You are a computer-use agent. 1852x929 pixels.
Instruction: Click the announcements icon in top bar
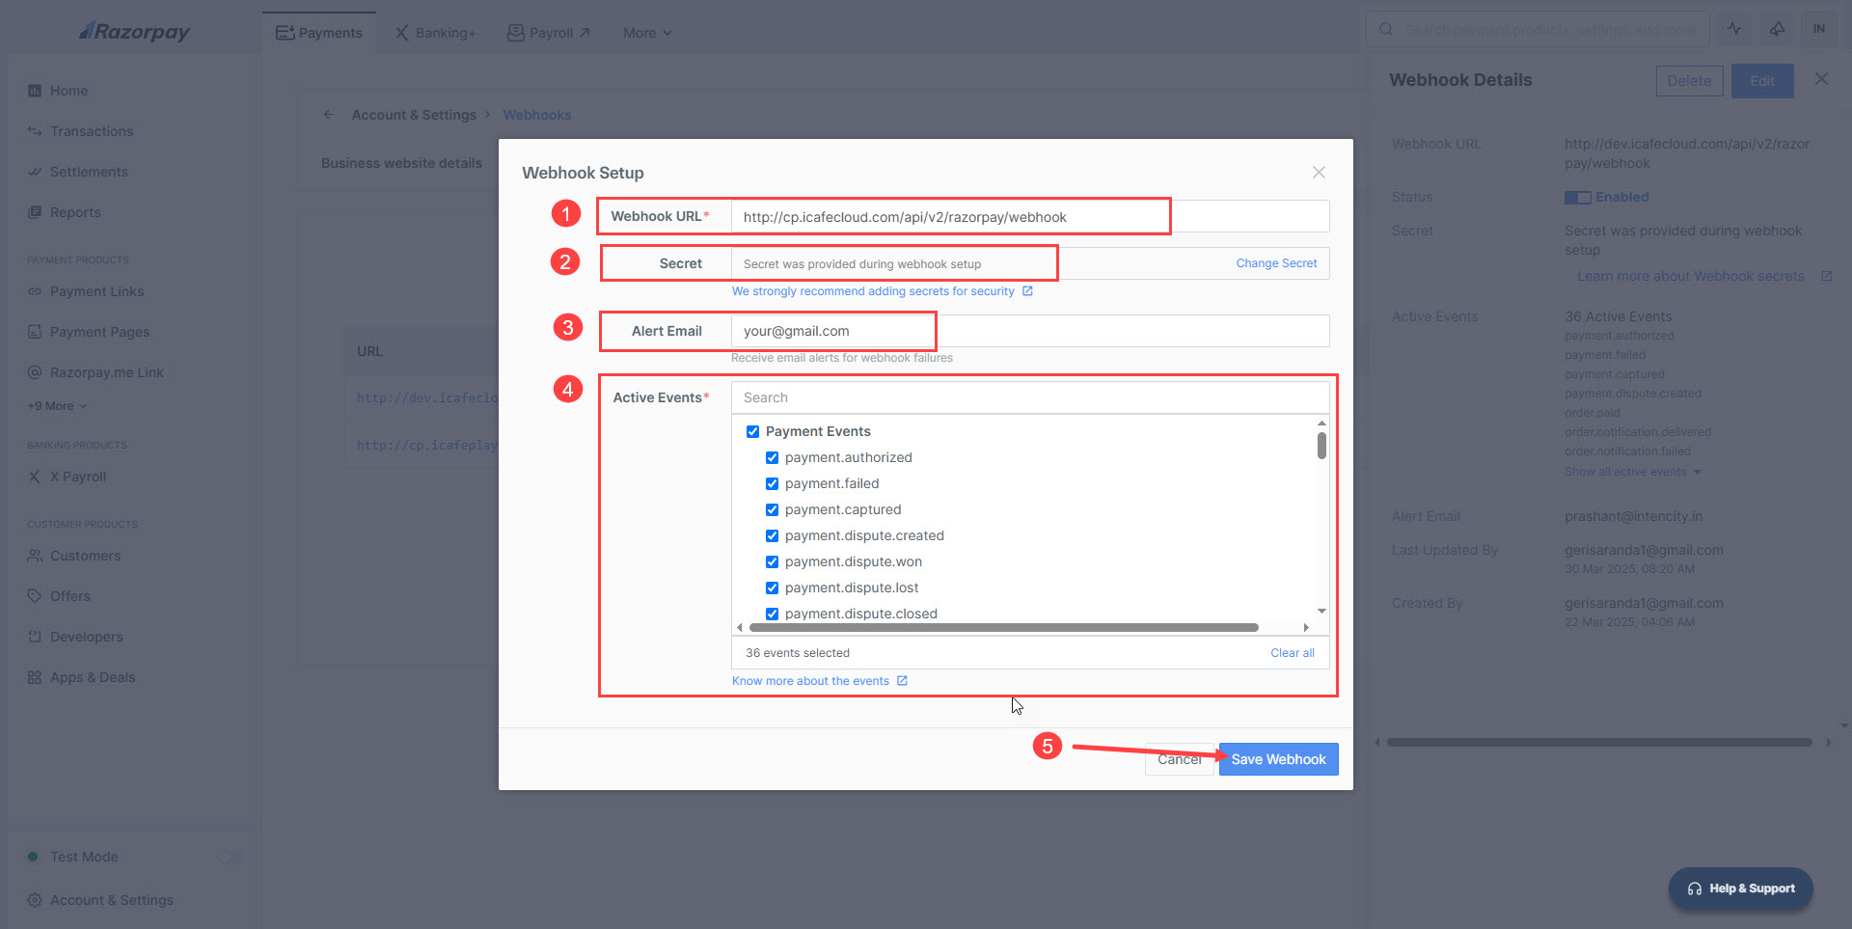1776,29
